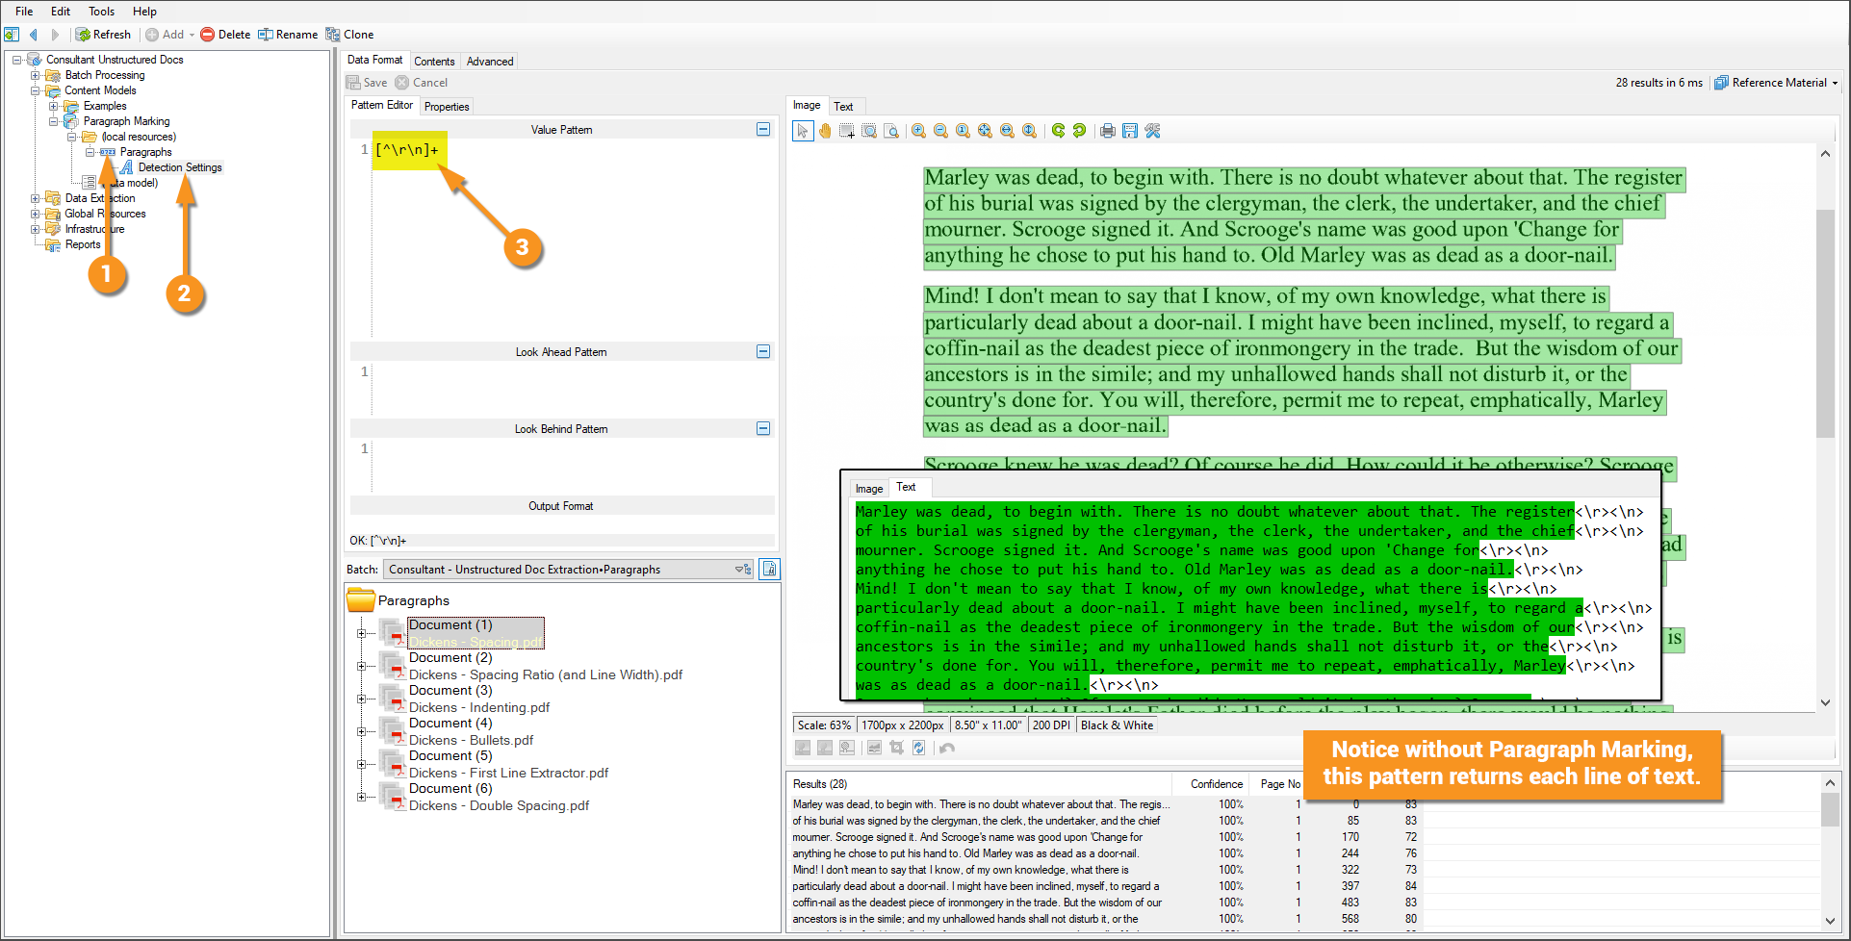Click the Detection Settings 'A' icon

point(126,167)
